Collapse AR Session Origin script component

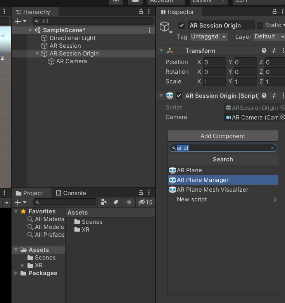click(x=161, y=96)
